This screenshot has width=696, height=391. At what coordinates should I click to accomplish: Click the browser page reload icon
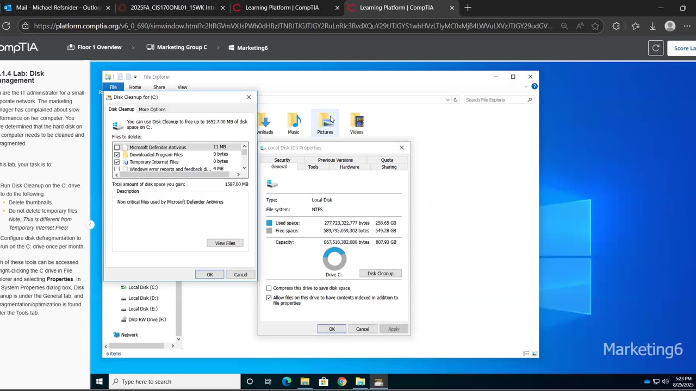pos(6,26)
